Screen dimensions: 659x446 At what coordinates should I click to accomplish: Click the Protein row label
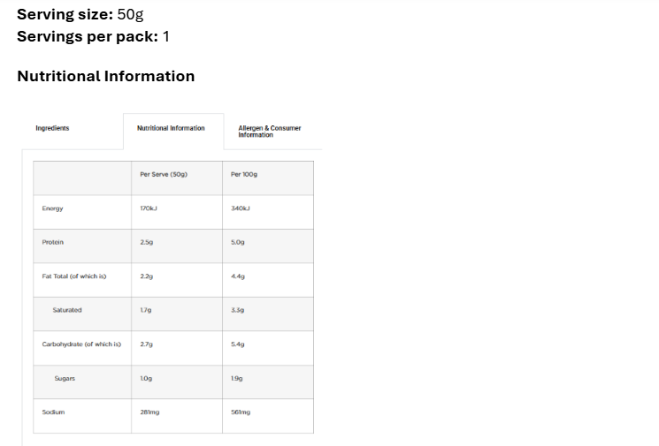click(x=53, y=242)
